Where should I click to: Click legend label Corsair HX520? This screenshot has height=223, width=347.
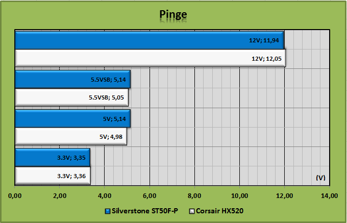(x=219, y=211)
